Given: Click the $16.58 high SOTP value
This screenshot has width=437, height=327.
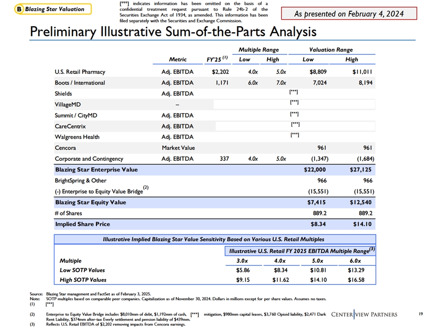Looking at the screenshot, I should [356, 280].
